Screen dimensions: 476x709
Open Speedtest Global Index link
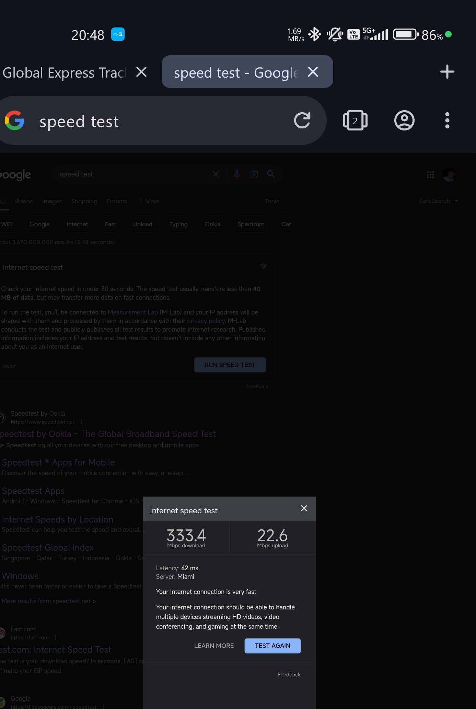48,548
